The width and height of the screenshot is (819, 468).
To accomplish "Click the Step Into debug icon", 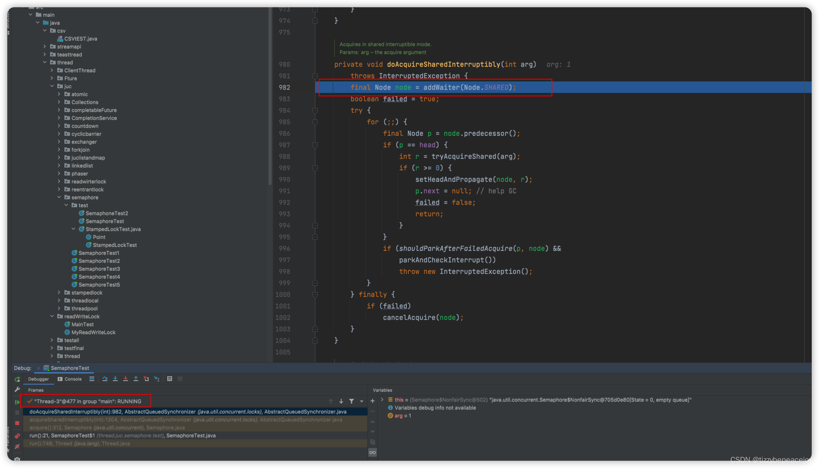I will pos(115,379).
